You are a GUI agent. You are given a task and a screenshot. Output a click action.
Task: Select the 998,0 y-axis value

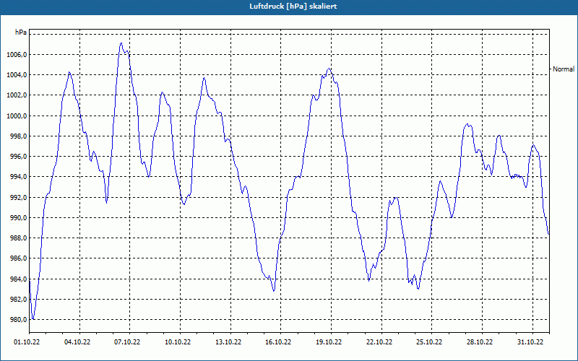[18, 136]
